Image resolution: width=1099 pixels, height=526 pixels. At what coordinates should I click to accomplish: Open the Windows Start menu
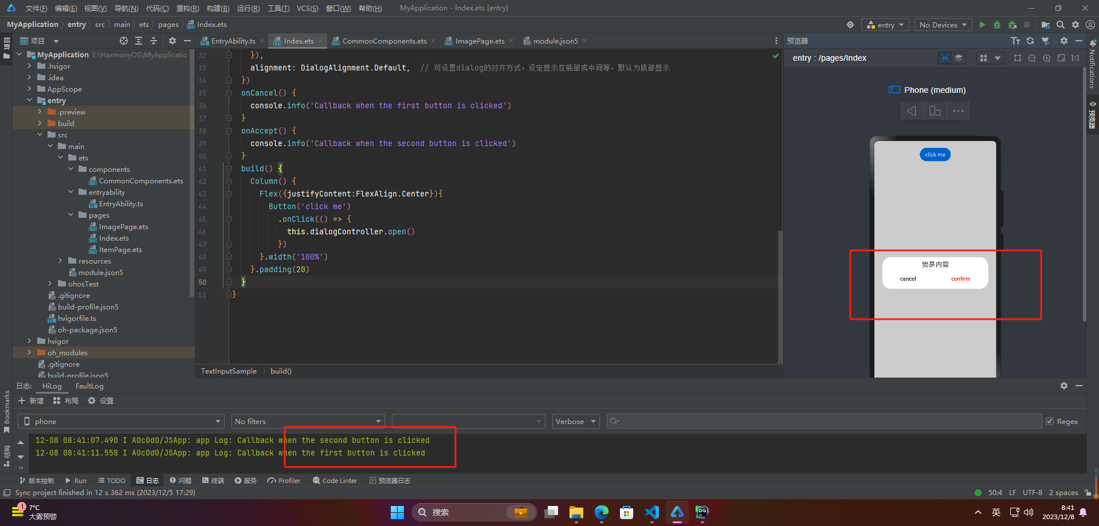[x=398, y=512]
